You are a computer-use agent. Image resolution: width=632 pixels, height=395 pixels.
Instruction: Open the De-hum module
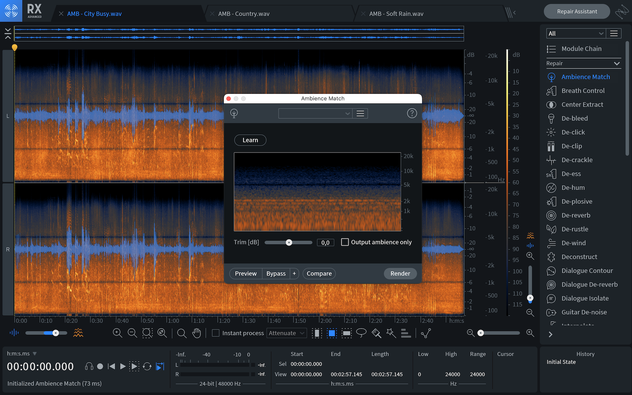tap(573, 188)
